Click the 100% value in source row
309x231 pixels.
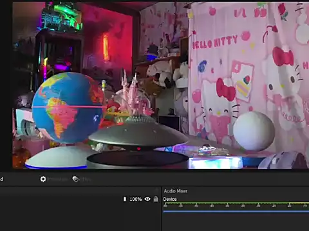[136, 199]
